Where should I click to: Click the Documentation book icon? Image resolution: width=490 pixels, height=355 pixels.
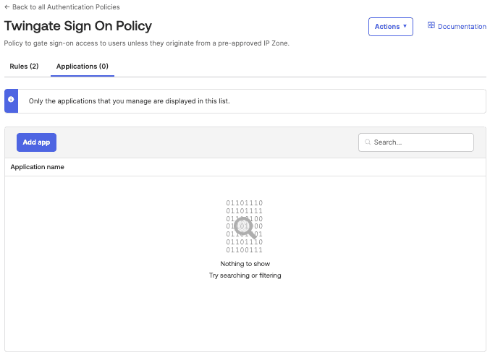point(431,26)
